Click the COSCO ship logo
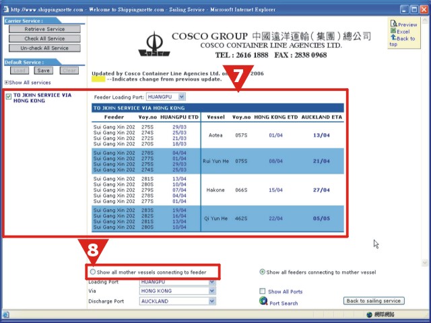The width and height of the screenshot is (431, 323). pyautogui.click(x=154, y=44)
